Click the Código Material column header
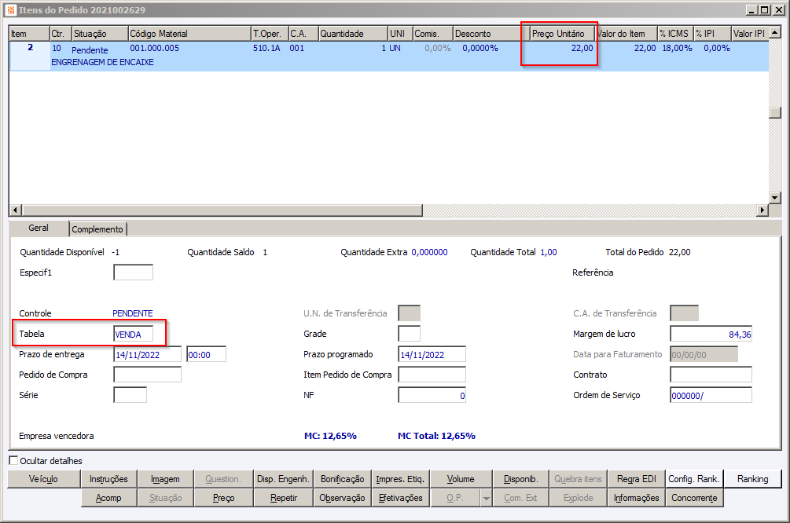Viewport: 790px width, 523px height. pos(189,34)
